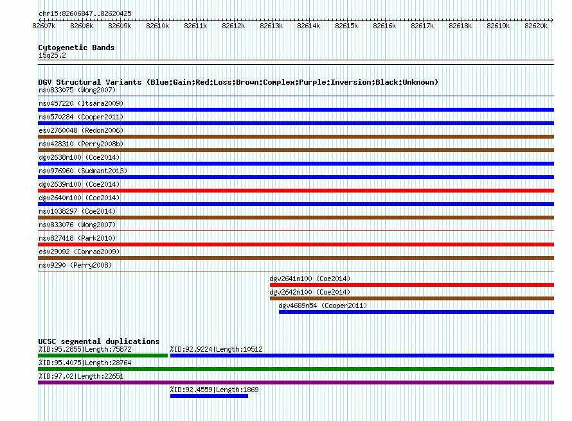Image resolution: width=572 pixels, height=421 pixels.
Task: Click the chr15:82606847..82620425 coordinate label
Action: (85, 13)
